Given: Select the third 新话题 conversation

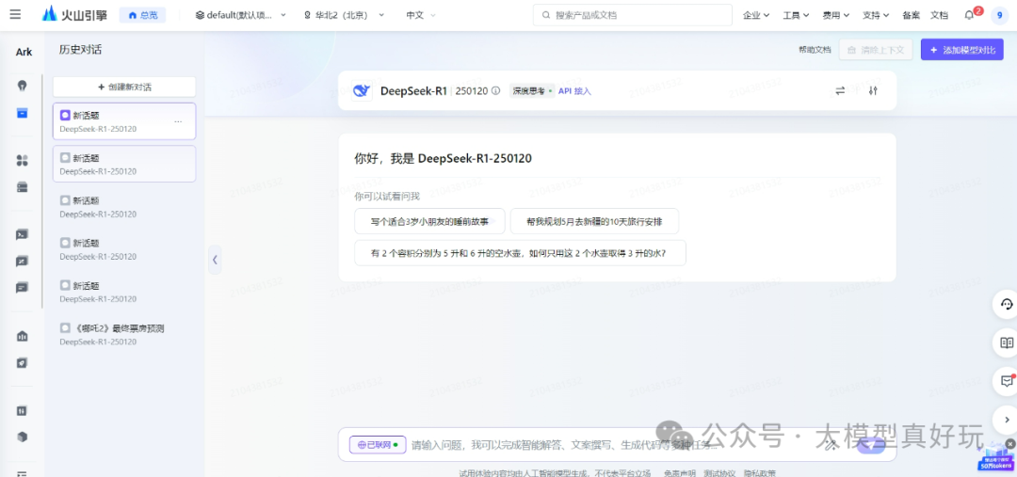Looking at the screenshot, I should tap(124, 207).
